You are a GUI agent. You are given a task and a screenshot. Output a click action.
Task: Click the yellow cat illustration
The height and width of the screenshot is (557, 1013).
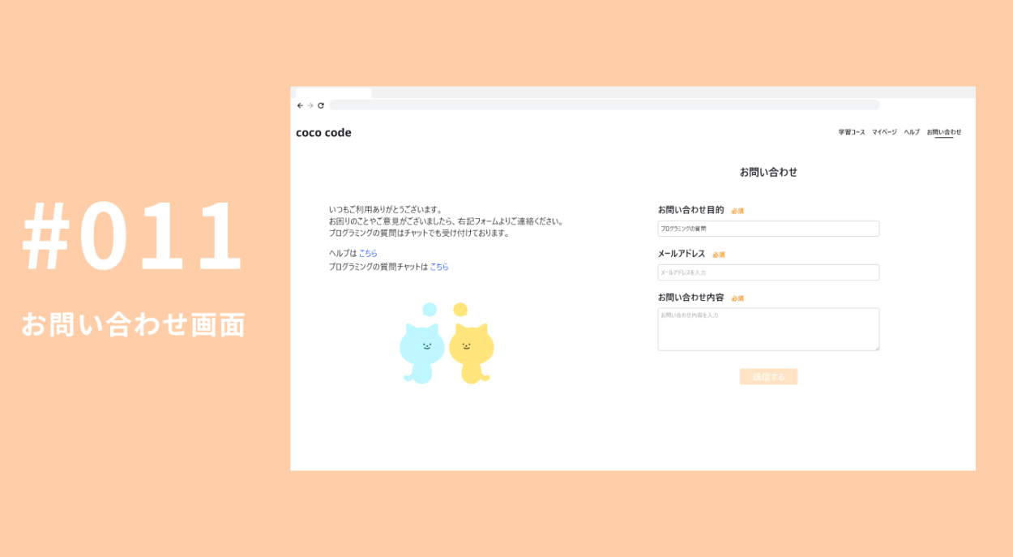472,353
